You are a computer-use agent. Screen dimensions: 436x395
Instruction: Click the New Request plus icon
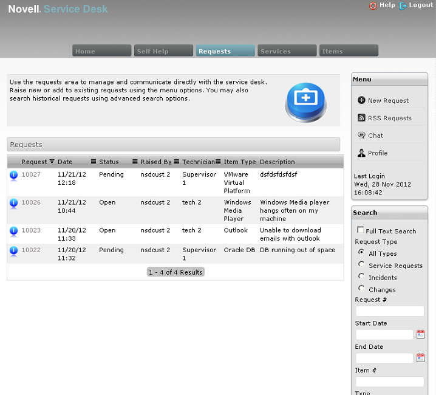coord(361,100)
